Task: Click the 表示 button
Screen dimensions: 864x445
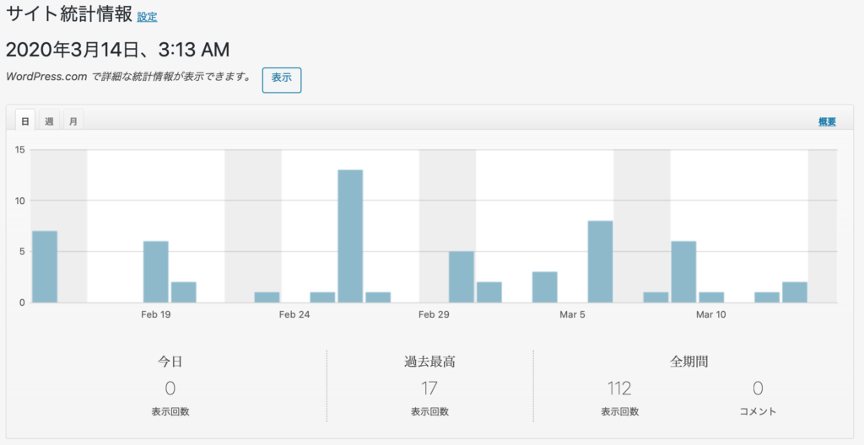Action: pyautogui.click(x=281, y=78)
